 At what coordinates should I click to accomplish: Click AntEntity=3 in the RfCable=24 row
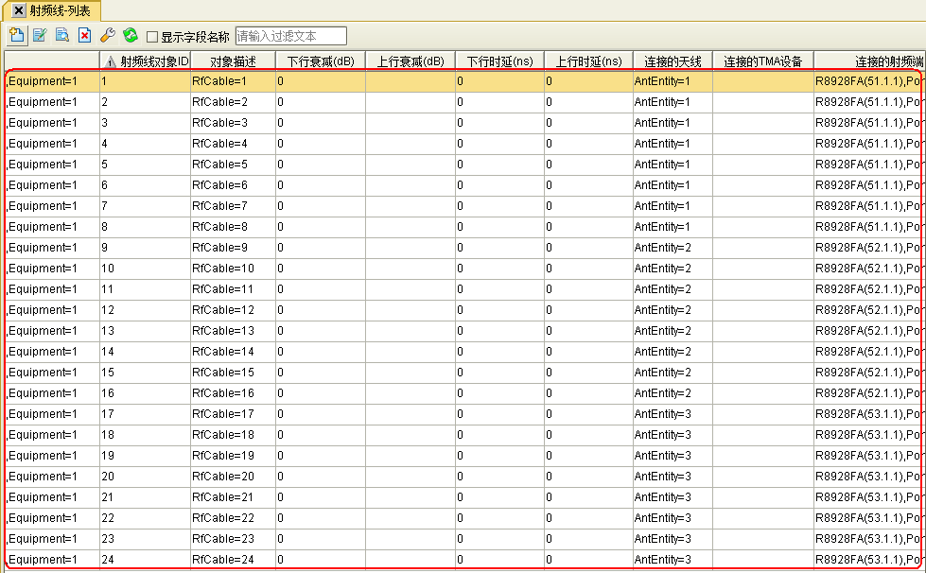673,560
